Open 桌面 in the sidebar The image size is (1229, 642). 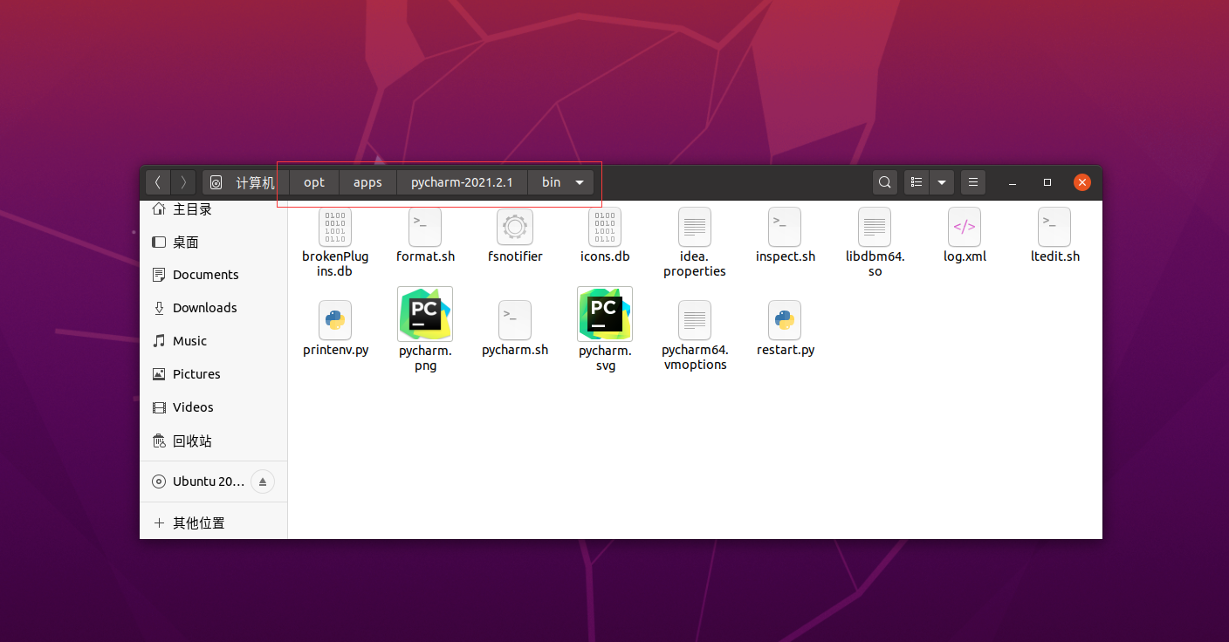click(x=214, y=242)
